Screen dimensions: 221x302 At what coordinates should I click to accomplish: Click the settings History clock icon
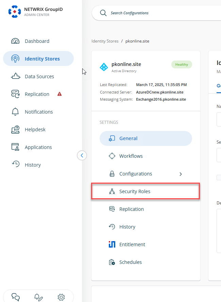tap(112, 227)
